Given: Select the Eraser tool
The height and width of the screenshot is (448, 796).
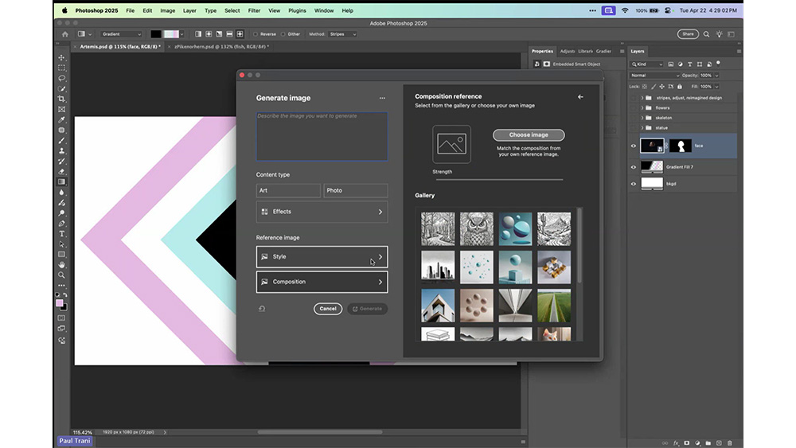Looking at the screenshot, I should [61, 172].
